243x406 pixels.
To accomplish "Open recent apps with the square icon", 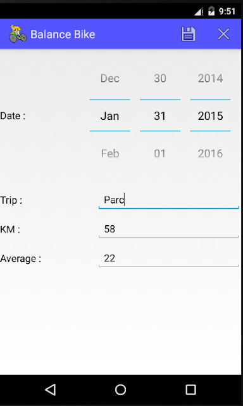I will tap(190, 390).
